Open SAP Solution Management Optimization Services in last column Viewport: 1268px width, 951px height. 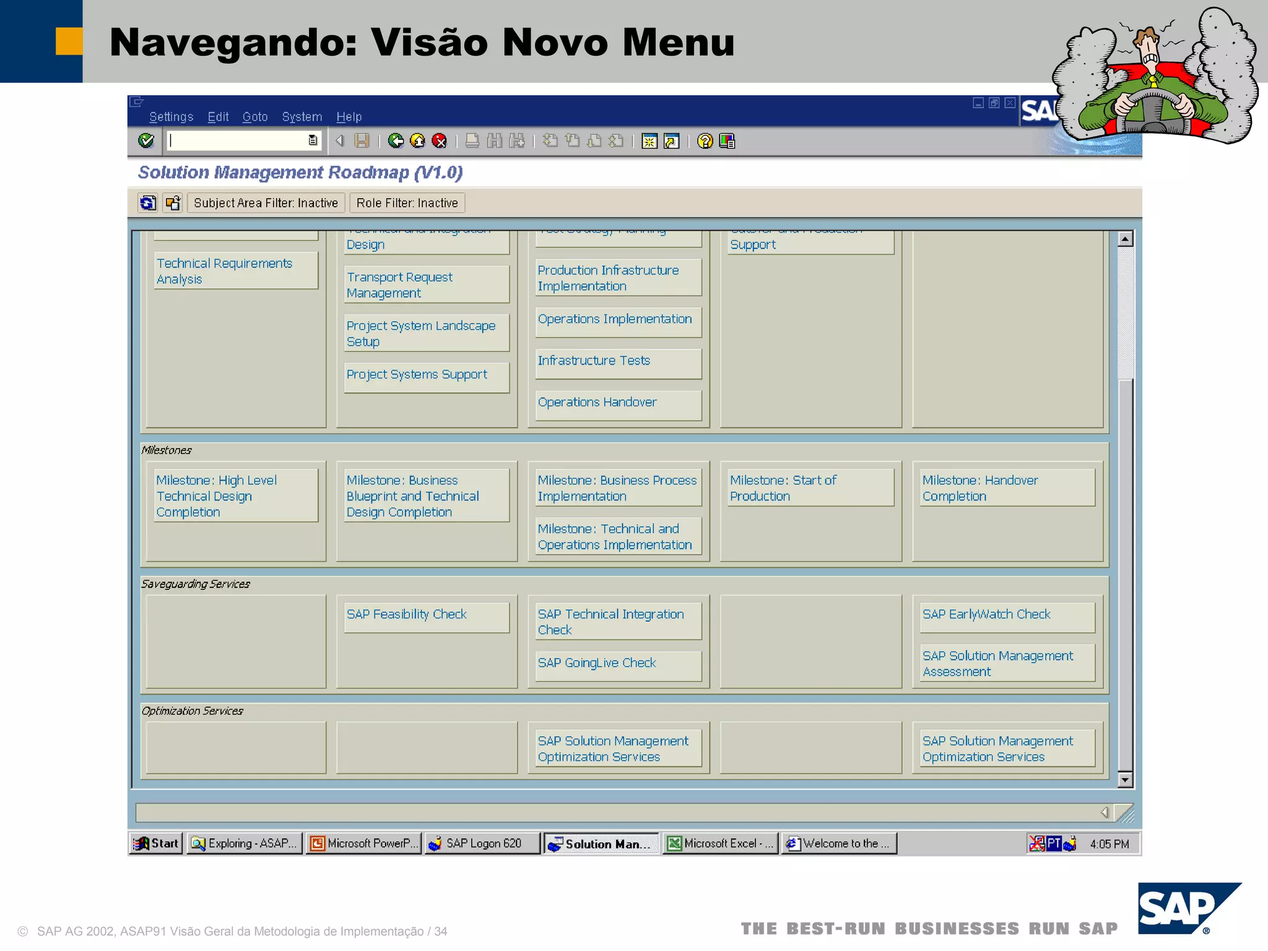click(1007, 748)
